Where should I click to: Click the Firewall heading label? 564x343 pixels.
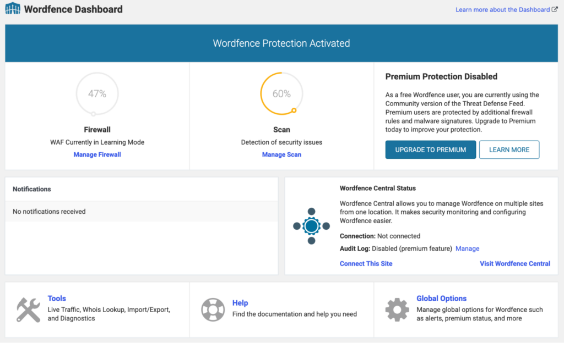pos(97,130)
